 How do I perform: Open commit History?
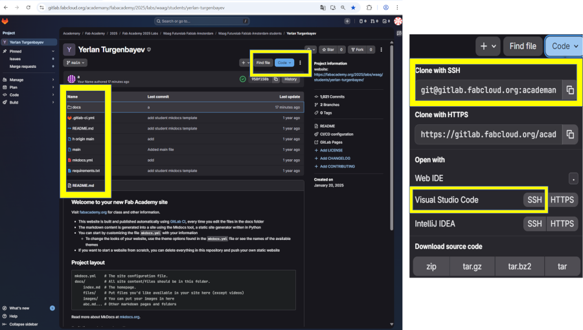[x=290, y=79]
